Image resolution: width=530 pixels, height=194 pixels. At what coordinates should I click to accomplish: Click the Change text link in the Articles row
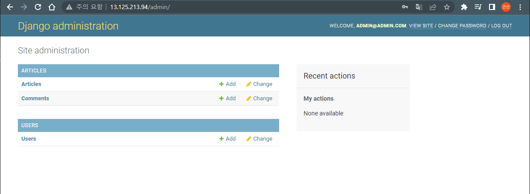click(263, 84)
